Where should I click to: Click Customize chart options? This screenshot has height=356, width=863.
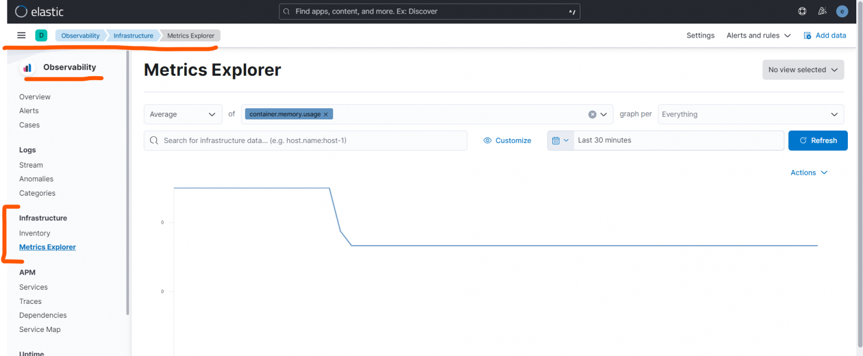tap(507, 140)
